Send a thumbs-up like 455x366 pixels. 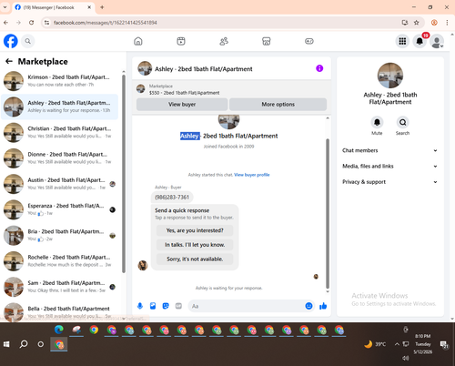pyautogui.click(x=323, y=306)
